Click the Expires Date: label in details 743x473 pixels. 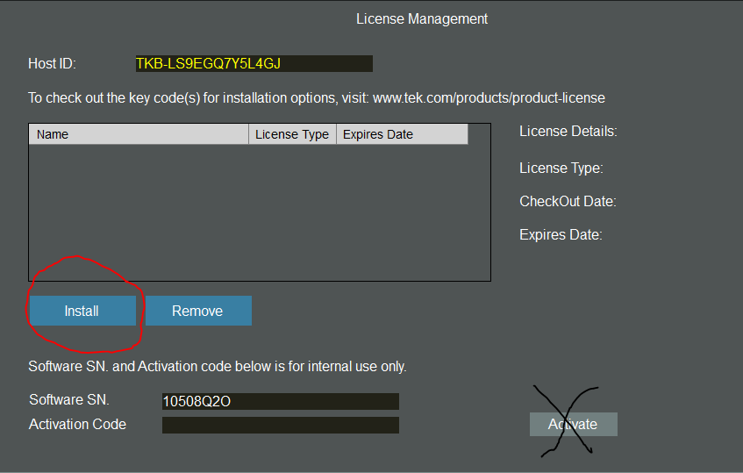[561, 234]
